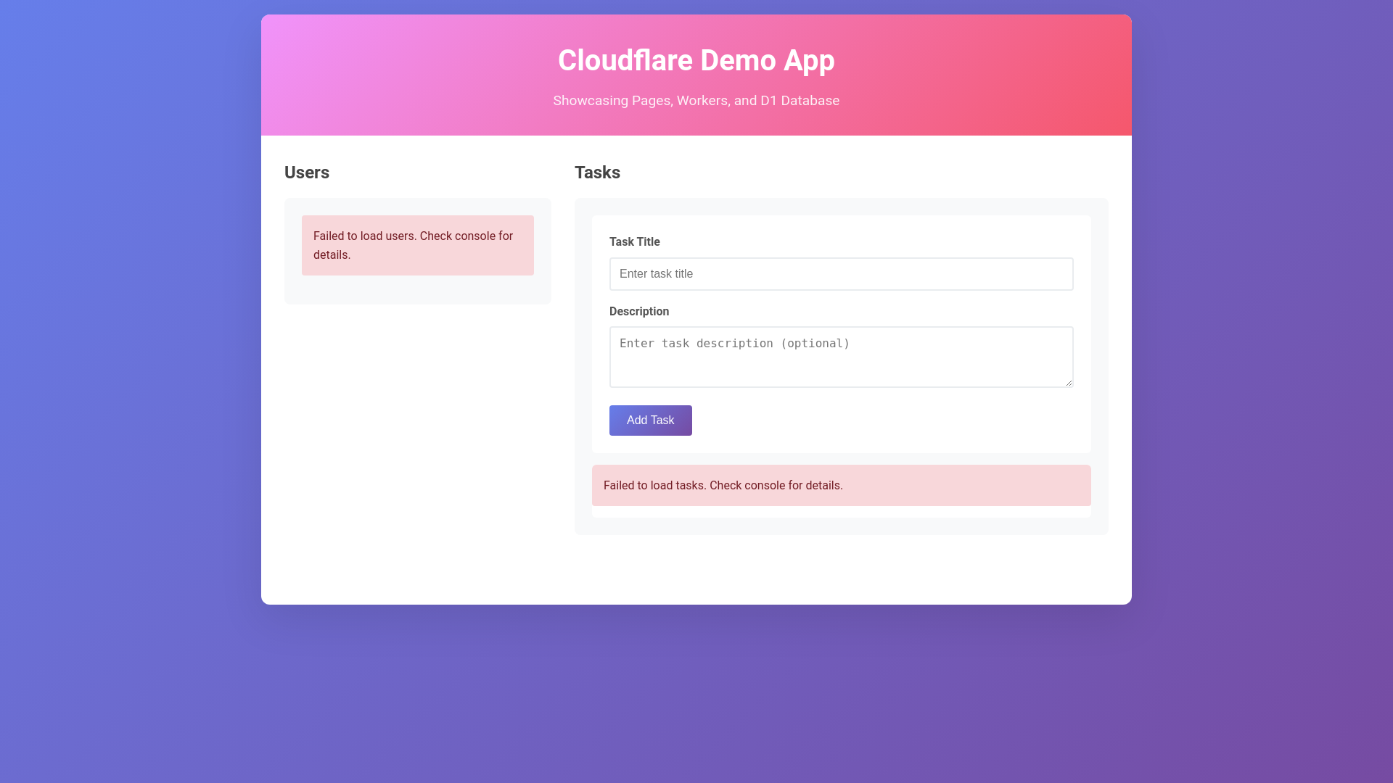Screen dimensions: 1393x783
Task: Select the 'Failed to load tasks' error message
Action: click(x=841, y=486)
